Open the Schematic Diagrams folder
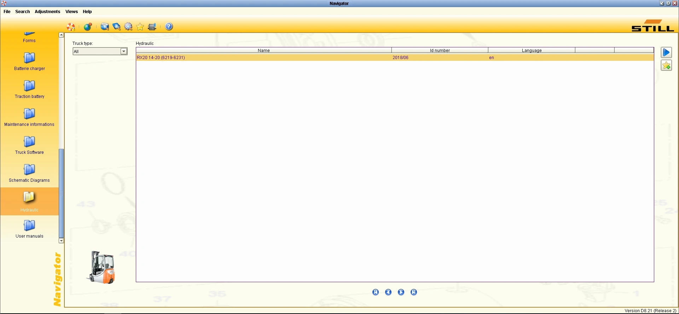 (x=29, y=173)
